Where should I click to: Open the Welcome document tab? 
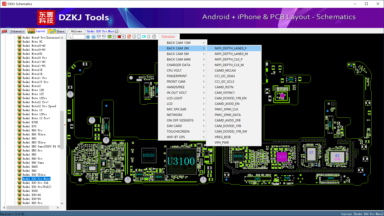tap(76, 31)
